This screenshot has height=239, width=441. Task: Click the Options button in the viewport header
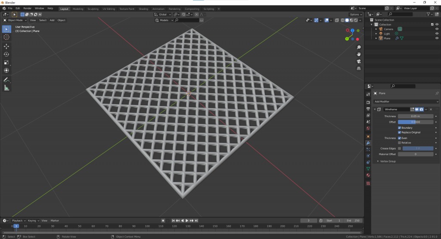(356, 14)
